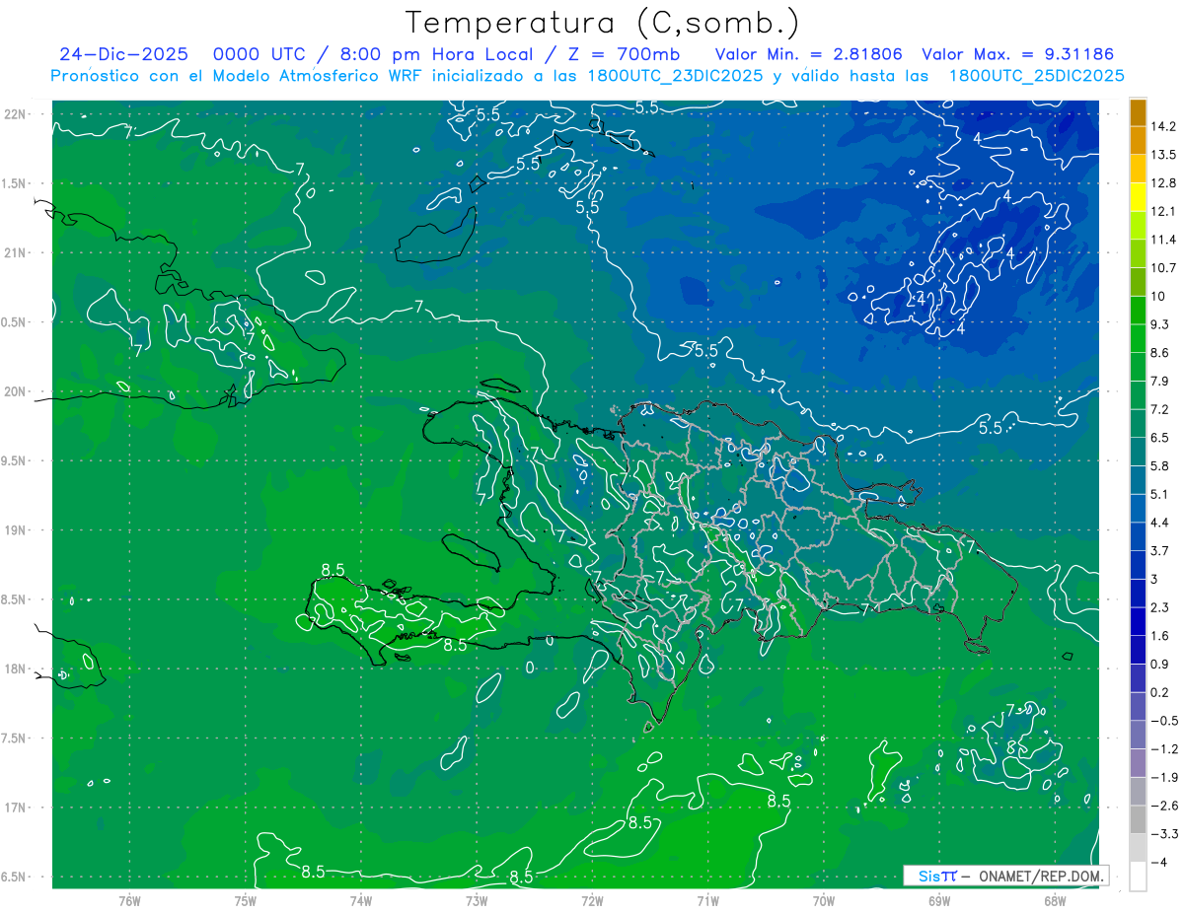
Task: Click the yellow colorbar segment between 12.8 and 12.1
Action: click(1138, 197)
